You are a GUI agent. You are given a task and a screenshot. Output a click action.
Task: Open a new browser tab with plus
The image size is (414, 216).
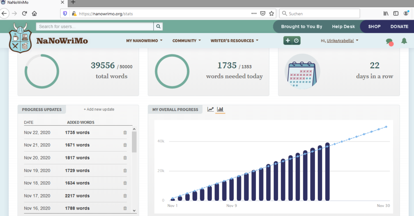(x=73, y=2)
